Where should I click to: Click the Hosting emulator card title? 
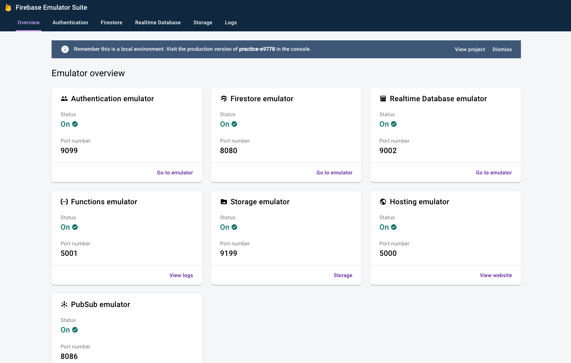click(419, 202)
